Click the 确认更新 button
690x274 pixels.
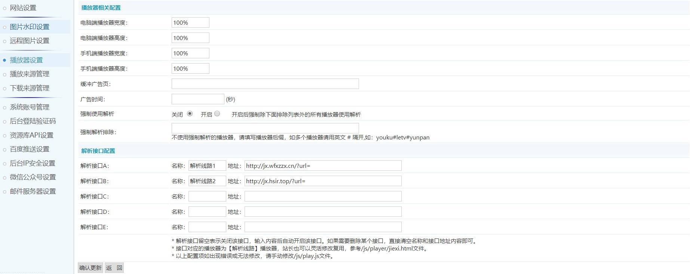(91, 268)
